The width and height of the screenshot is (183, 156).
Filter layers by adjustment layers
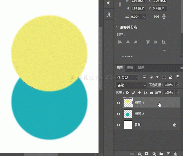tap(151, 77)
